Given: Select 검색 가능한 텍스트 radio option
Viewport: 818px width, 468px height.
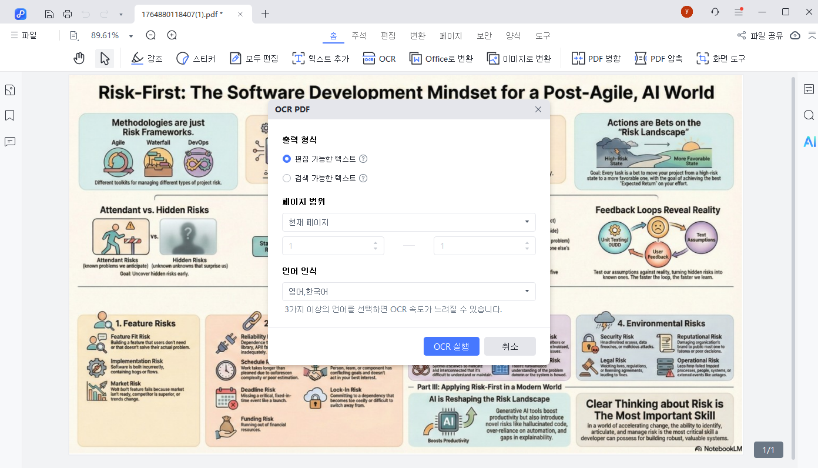Looking at the screenshot, I should point(287,178).
